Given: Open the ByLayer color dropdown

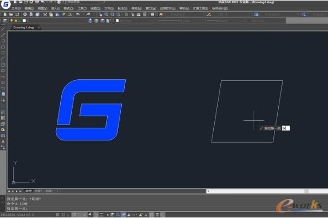Looking at the screenshot, I should click(136, 21).
